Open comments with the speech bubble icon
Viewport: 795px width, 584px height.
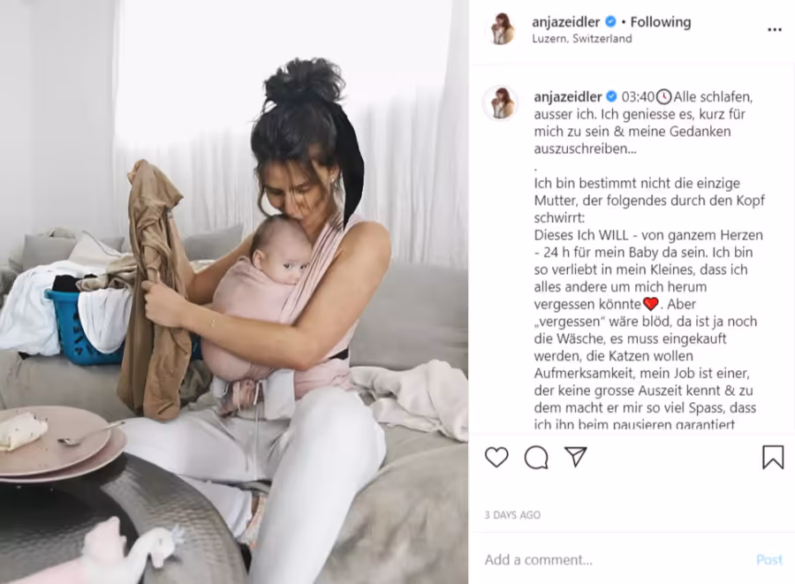(536, 458)
